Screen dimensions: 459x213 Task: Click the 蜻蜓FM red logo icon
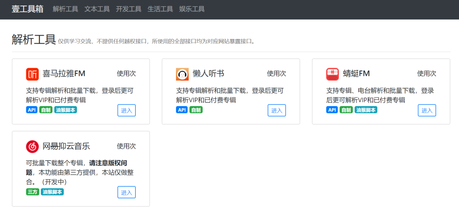(332, 74)
